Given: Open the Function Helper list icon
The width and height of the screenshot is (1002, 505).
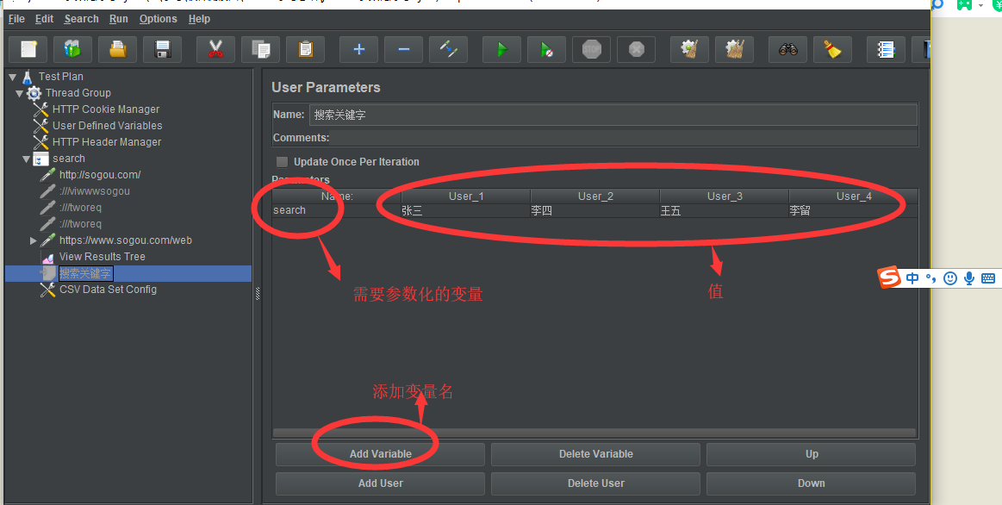Looking at the screenshot, I should [x=886, y=49].
